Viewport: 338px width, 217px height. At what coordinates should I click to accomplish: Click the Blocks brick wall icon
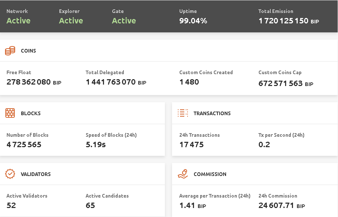click(x=10, y=113)
